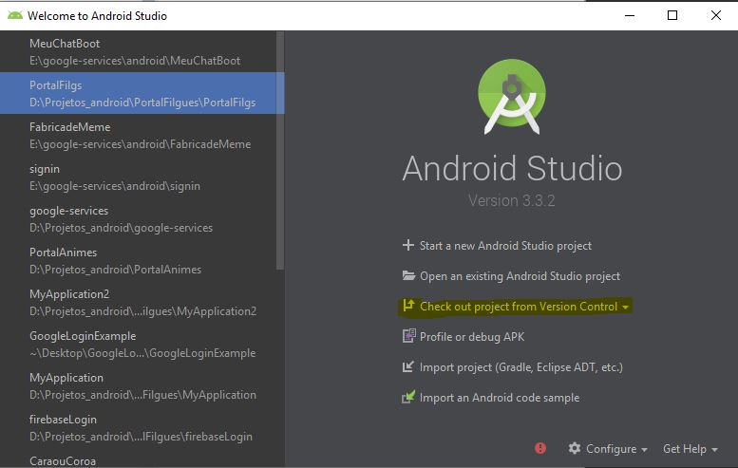The height and width of the screenshot is (468, 738).
Task: Select Import an Android code sample
Action: tap(500, 398)
